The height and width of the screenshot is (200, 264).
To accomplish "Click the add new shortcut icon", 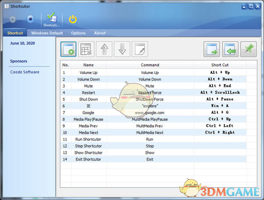I will [x=68, y=49].
